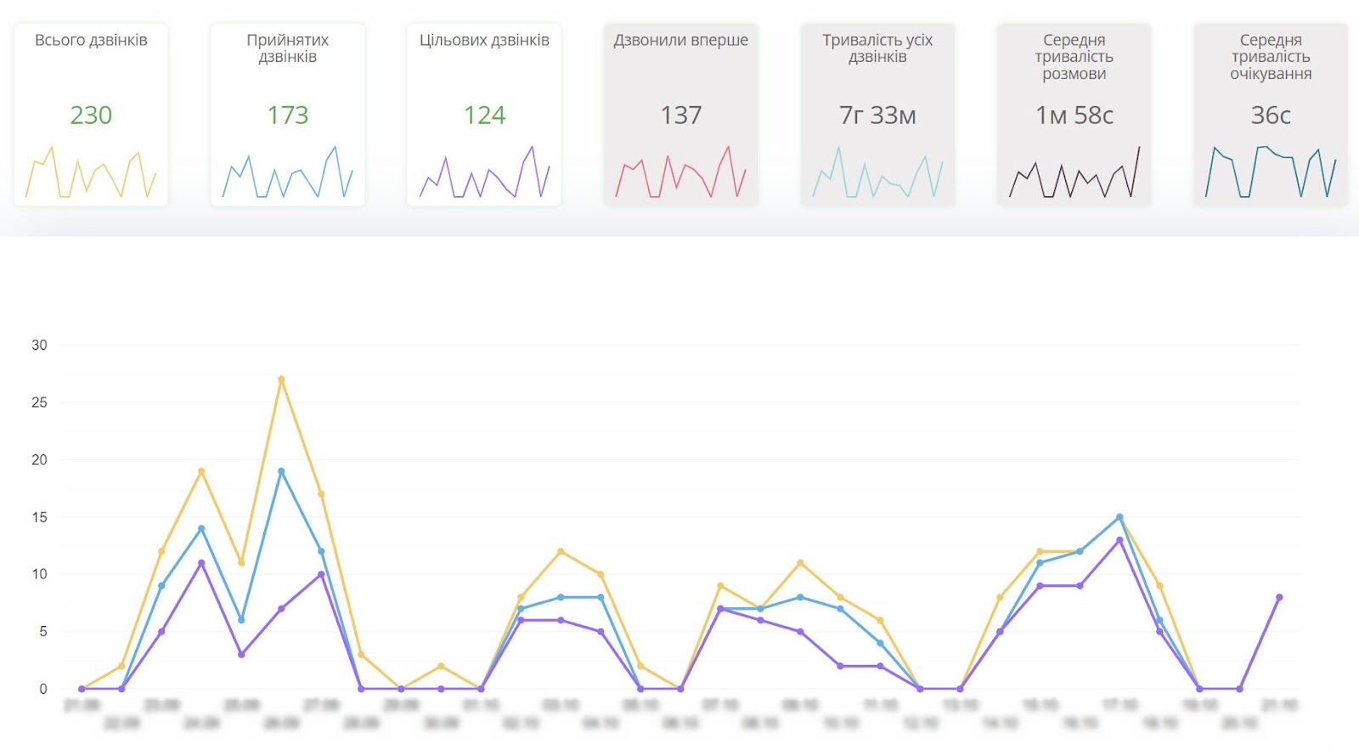This screenshot has width=1359, height=755.
Task: Click the black sparkline under 1м 58с
Action: pyautogui.click(x=1074, y=172)
